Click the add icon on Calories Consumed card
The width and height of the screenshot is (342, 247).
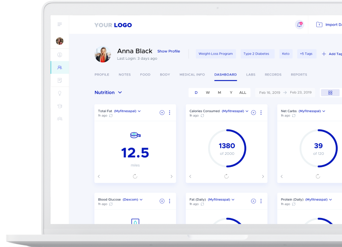[x=253, y=113]
